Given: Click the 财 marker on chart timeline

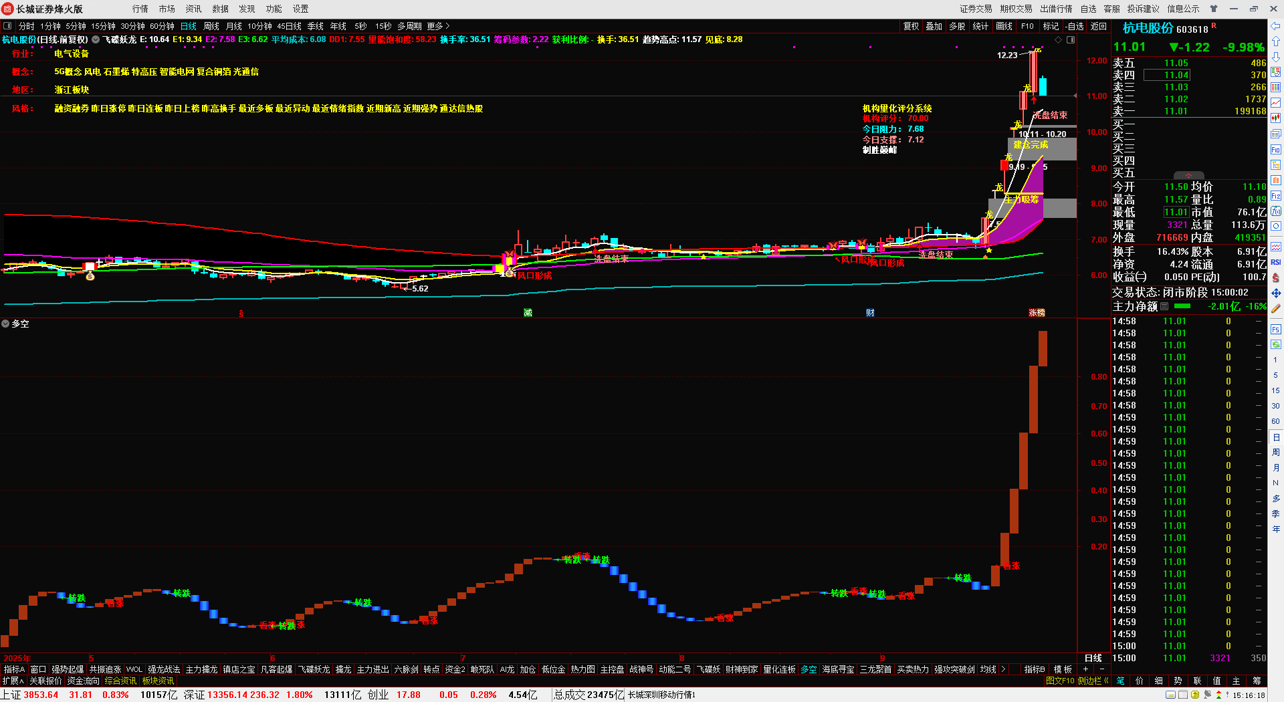Looking at the screenshot, I should (x=870, y=312).
